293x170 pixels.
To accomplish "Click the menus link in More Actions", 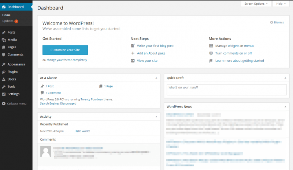I will 249,46.
